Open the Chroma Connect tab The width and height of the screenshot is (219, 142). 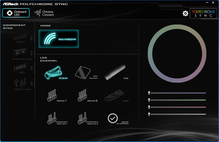[44, 13]
